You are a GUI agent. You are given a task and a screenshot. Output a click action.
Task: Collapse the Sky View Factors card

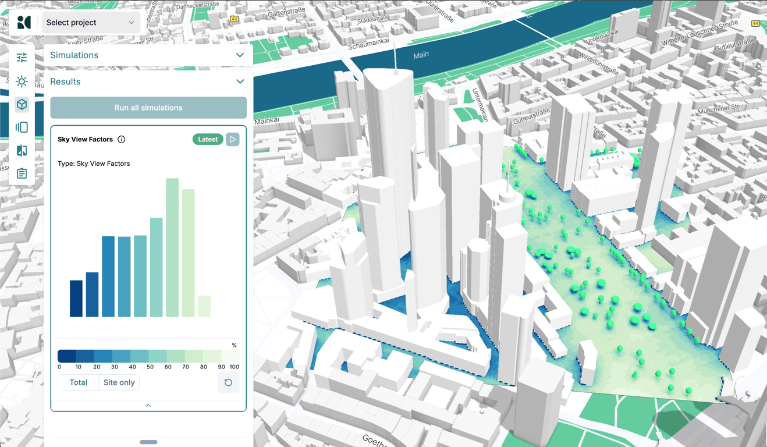point(148,405)
